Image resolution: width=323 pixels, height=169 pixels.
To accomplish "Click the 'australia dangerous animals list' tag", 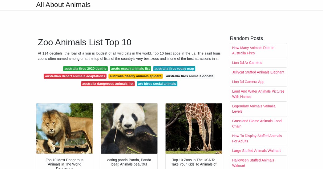I will (x=108, y=84).
